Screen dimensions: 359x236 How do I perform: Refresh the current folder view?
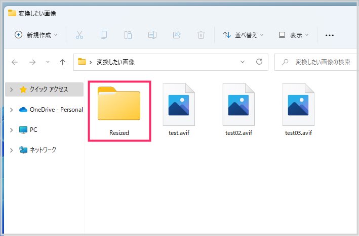click(259, 62)
